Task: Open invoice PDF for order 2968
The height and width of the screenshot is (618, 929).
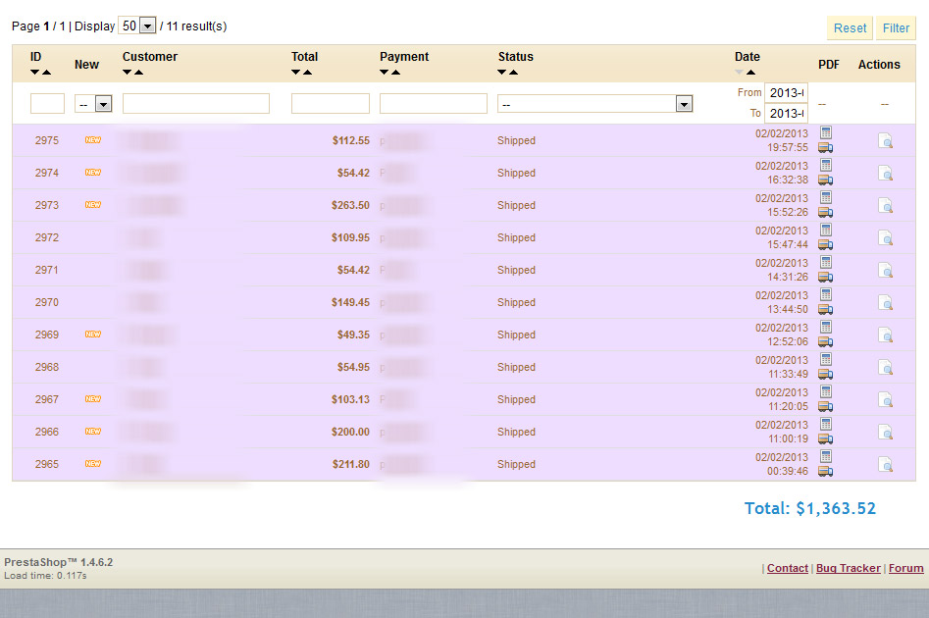Action: (x=826, y=359)
